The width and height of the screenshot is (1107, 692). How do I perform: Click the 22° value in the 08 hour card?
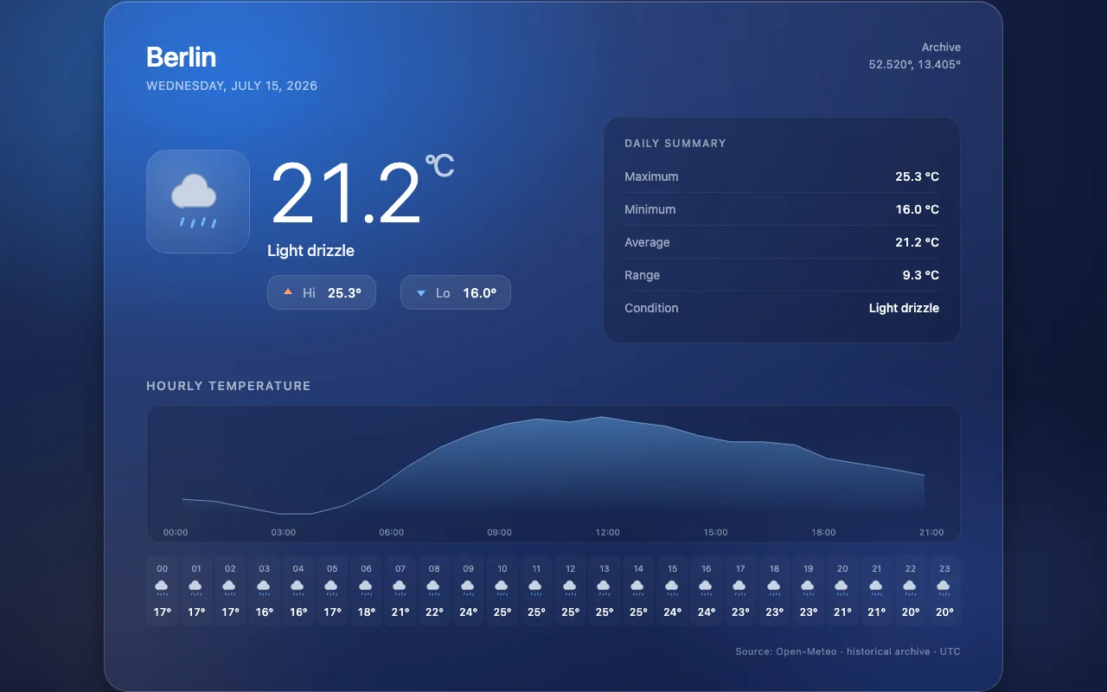434,612
